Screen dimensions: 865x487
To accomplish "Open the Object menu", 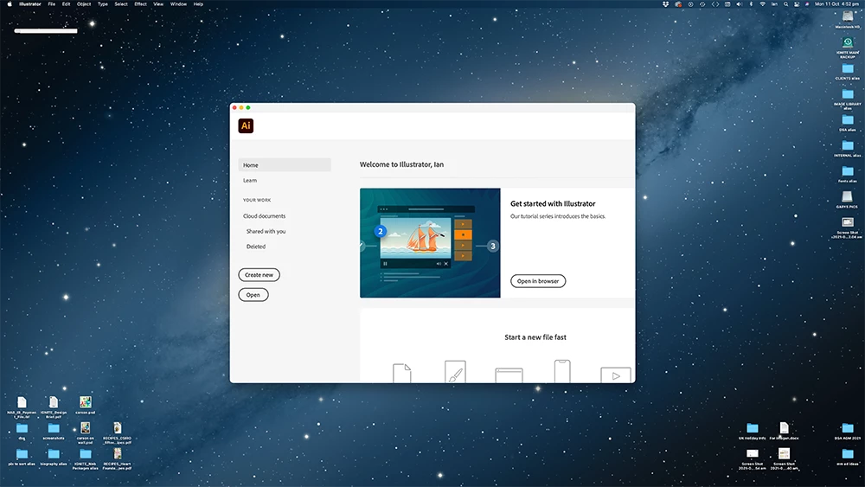I will point(84,3).
